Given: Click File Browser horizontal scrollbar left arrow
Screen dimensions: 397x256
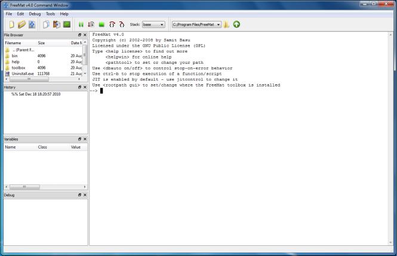Looking at the screenshot, I should pyautogui.click(x=7, y=79).
